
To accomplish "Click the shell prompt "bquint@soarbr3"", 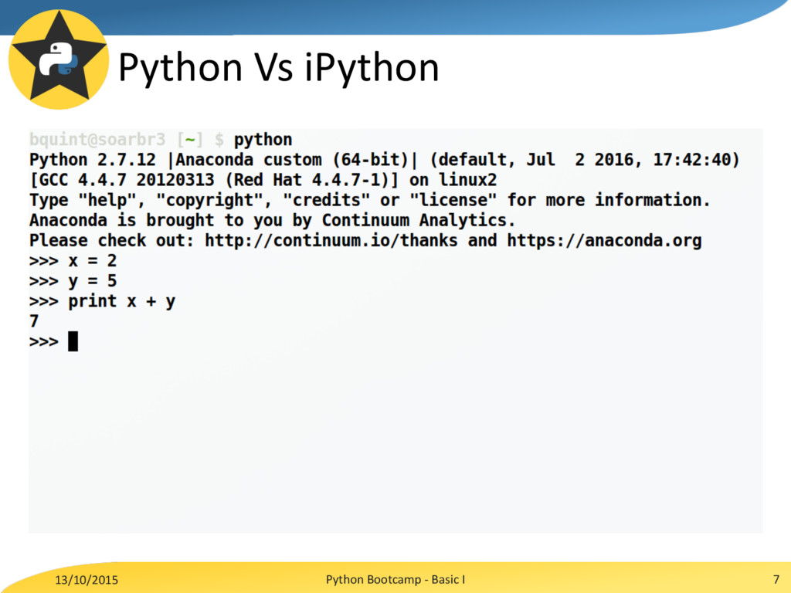I will click(97, 139).
